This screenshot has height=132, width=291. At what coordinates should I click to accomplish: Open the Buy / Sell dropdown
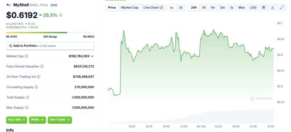click(16, 120)
